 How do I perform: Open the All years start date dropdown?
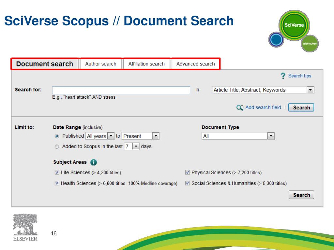tap(100, 136)
